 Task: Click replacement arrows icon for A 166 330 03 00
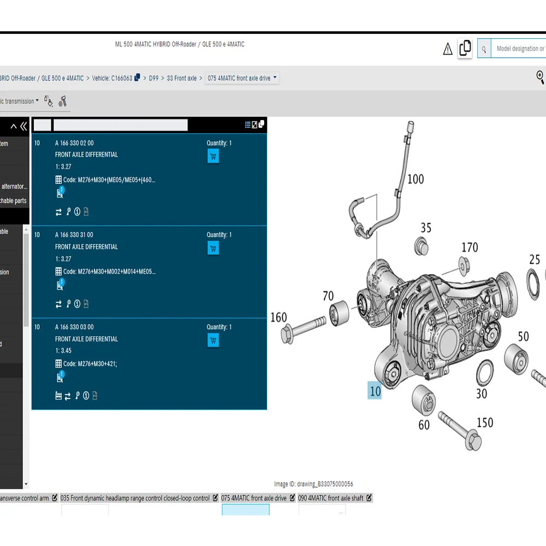(68, 396)
